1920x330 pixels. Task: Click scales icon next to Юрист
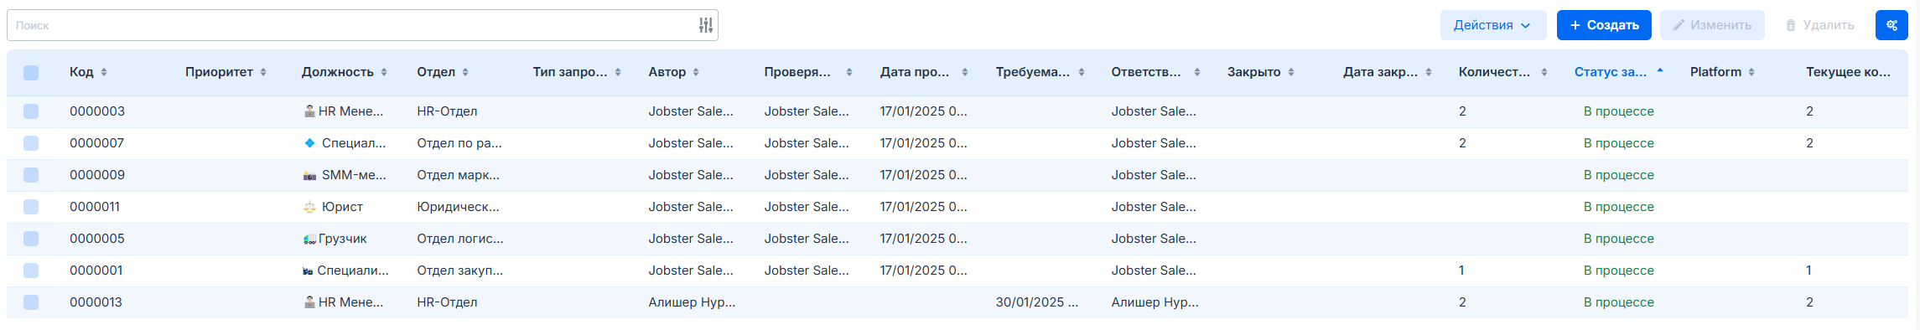click(309, 207)
